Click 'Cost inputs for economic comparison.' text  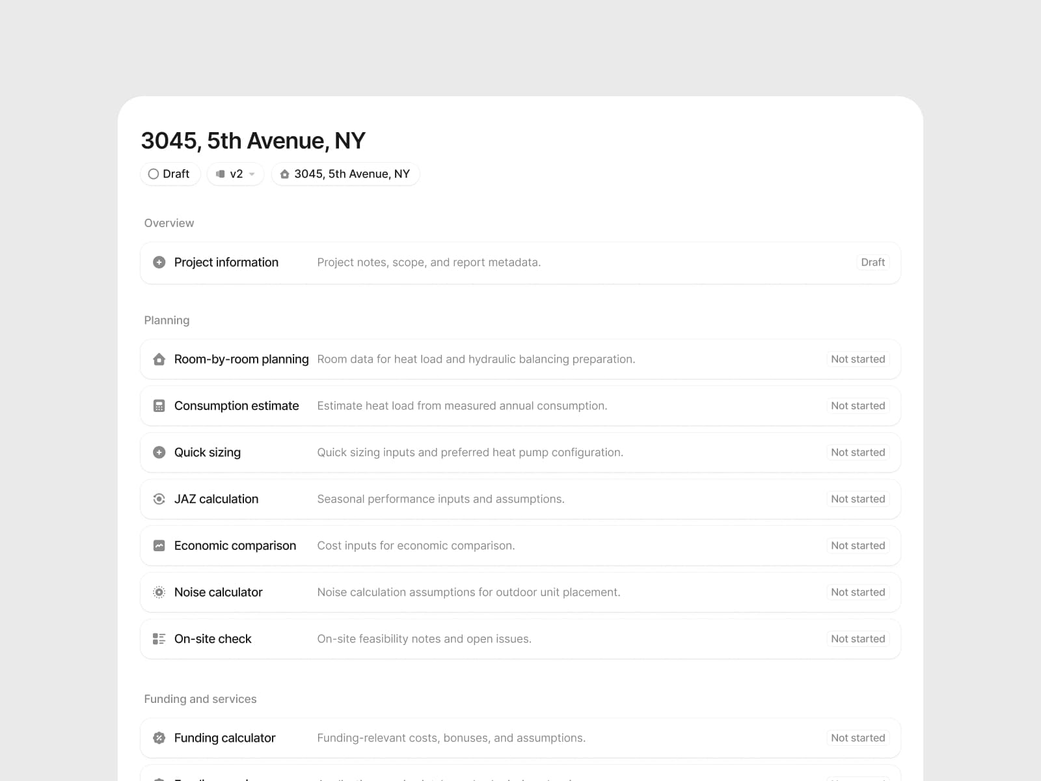click(x=416, y=546)
